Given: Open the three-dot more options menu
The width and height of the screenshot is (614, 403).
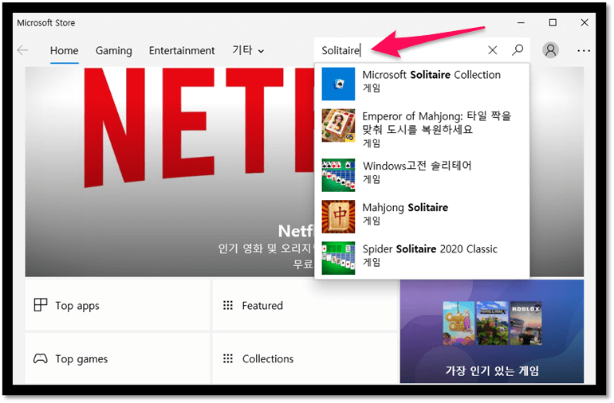Looking at the screenshot, I should click(584, 50).
